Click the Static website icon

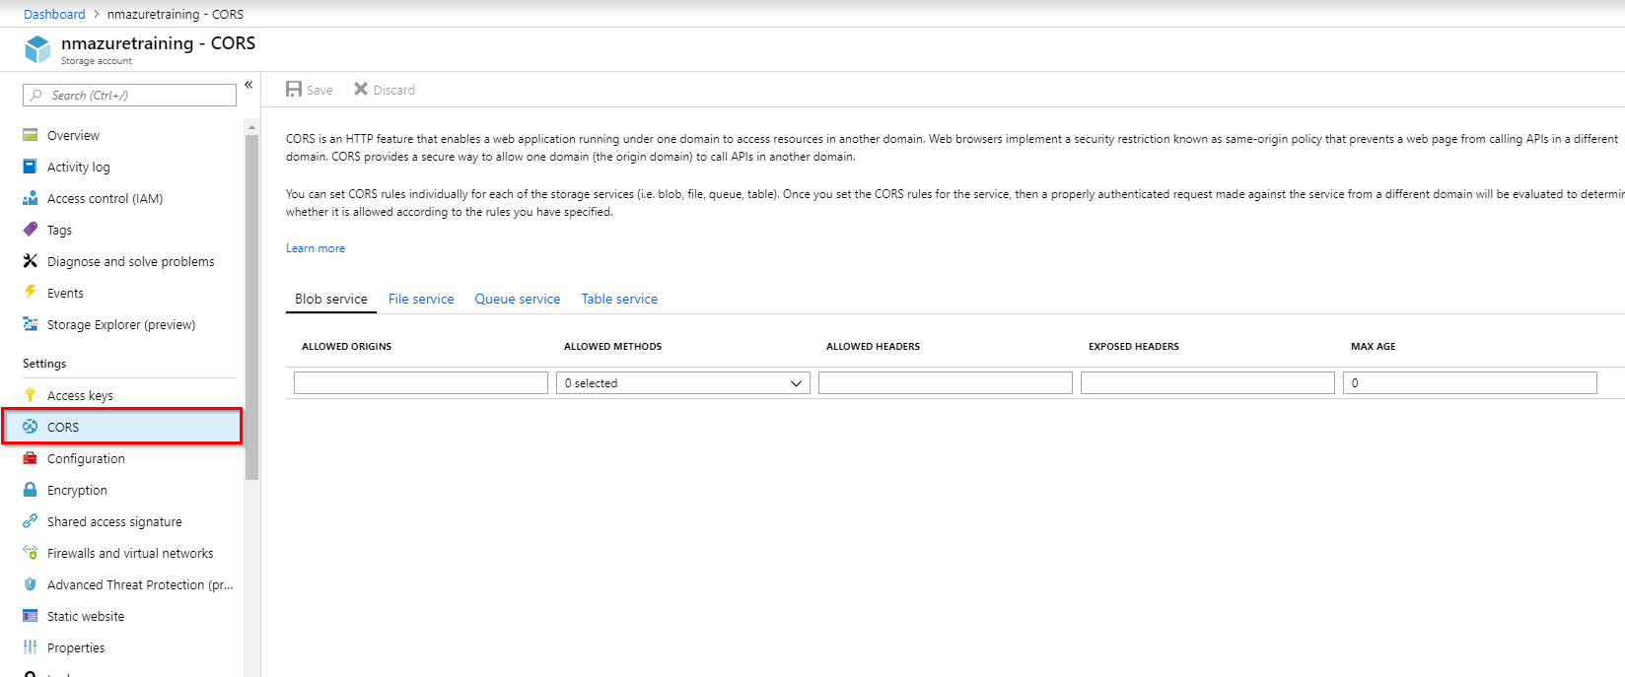(x=30, y=616)
